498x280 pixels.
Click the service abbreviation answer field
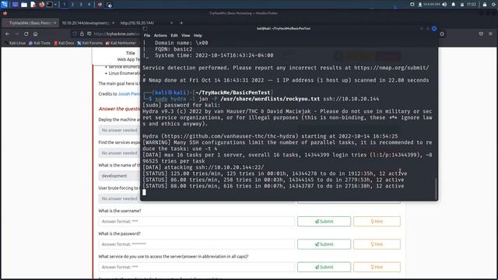pos(196,267)
